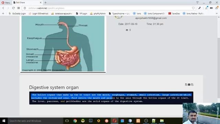Viewport: 220px width, 124px height.
Task: Click the eye views count icon
Action: (x=127, y=30)
